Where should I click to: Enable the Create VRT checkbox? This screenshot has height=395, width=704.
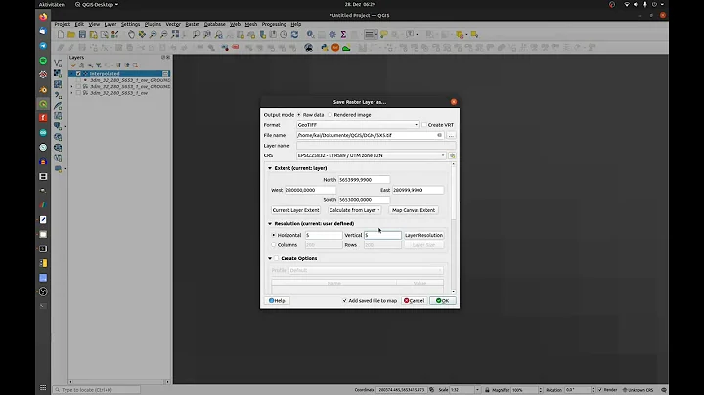point(424,125)
